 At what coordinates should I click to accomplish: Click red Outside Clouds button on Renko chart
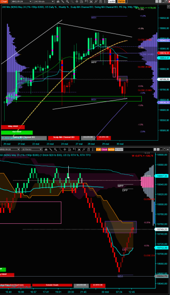point(52,286)
